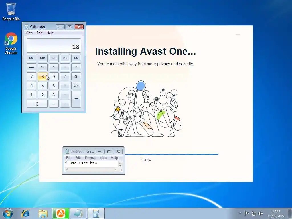The width and height of the screenshot is (292, 219).
Task: Click the percent button
Action: (76, 76)
